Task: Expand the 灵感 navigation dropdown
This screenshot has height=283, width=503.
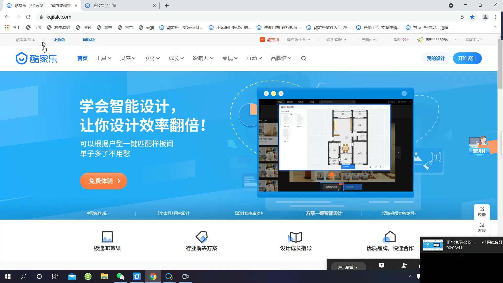Action: (x=128, y=58)
